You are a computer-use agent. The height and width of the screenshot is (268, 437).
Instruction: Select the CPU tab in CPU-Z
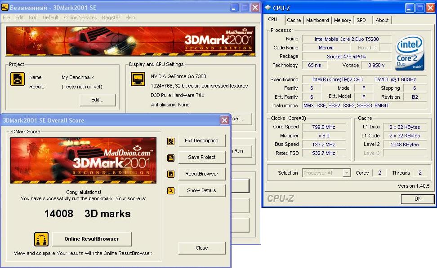tap(273, 19)
